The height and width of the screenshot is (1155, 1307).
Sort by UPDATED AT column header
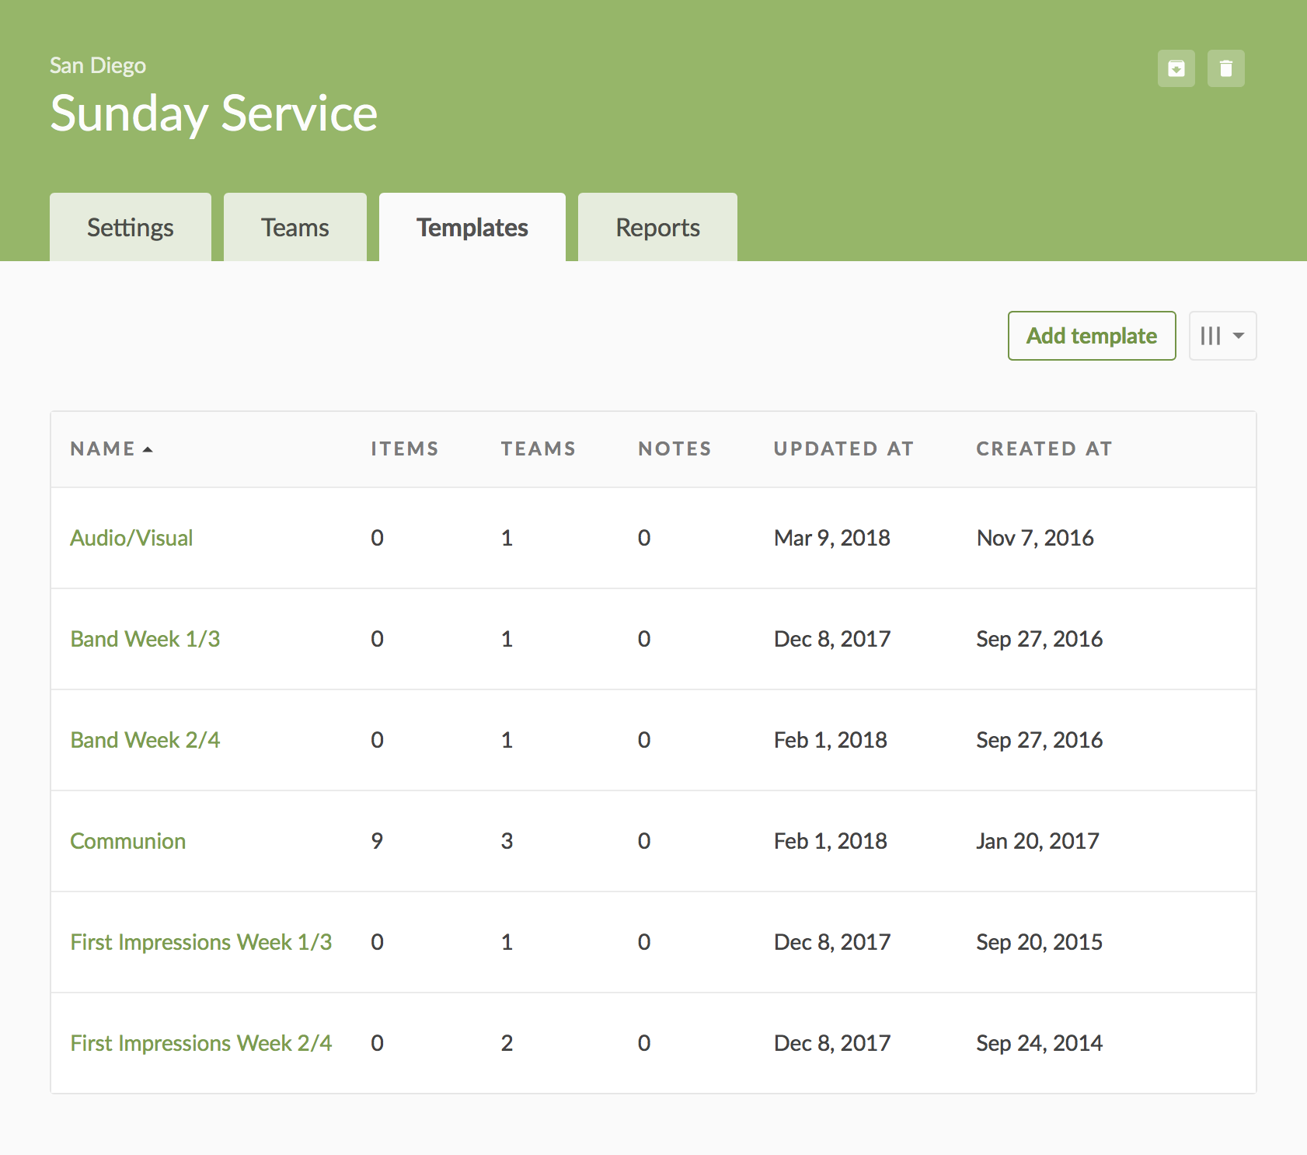coord(844,448)
